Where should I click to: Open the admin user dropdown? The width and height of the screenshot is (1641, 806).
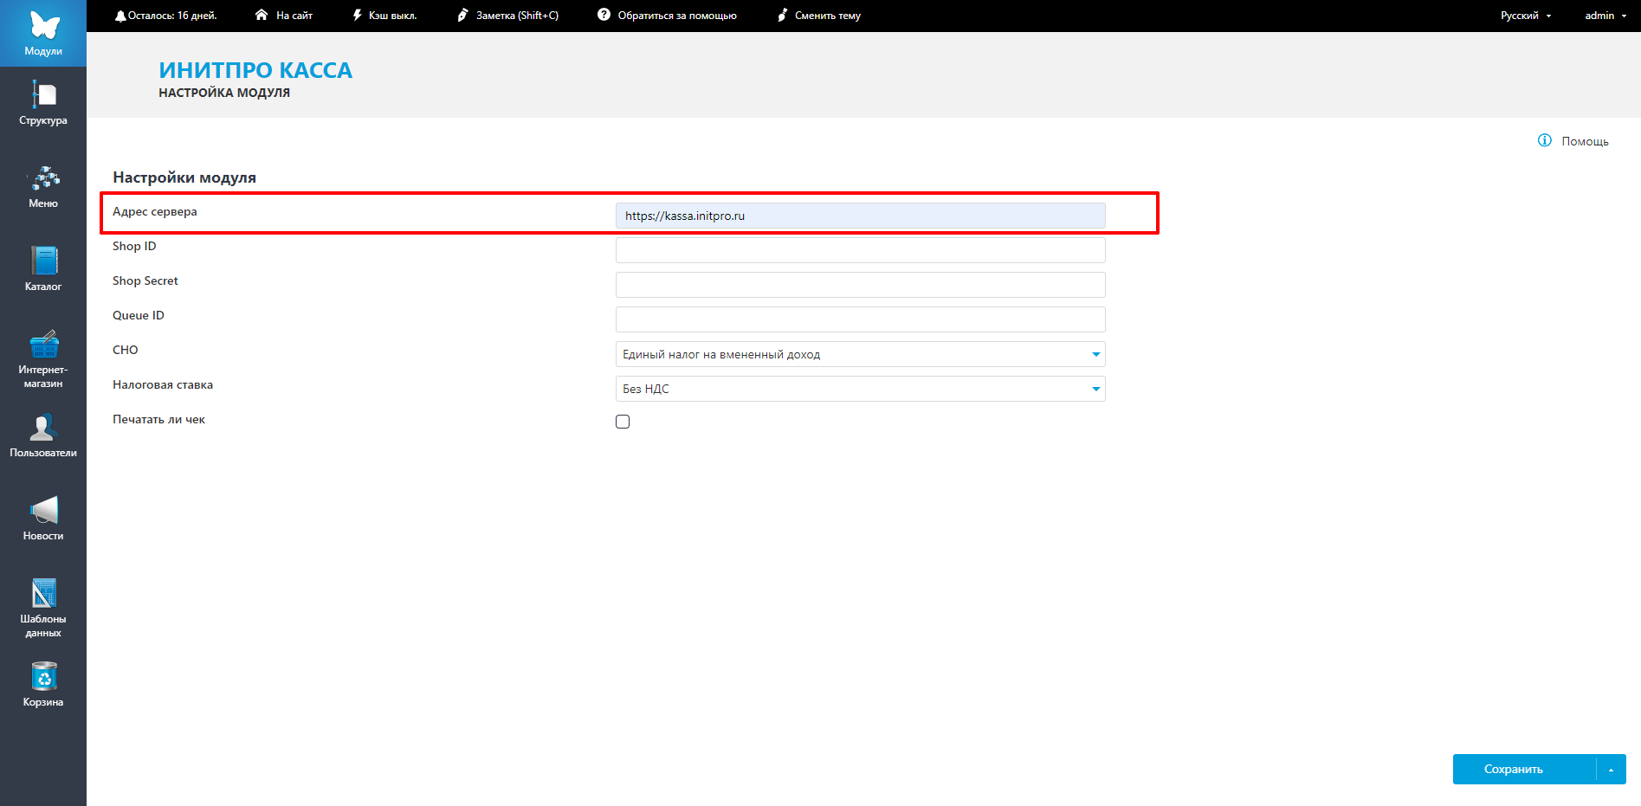[1605, 16]
